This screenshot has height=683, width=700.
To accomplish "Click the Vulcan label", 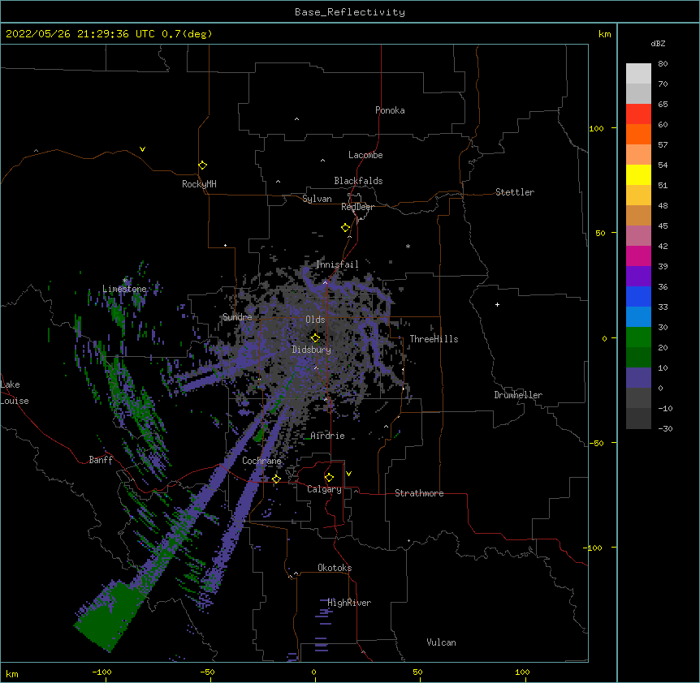I will click(x=441, y=642).
